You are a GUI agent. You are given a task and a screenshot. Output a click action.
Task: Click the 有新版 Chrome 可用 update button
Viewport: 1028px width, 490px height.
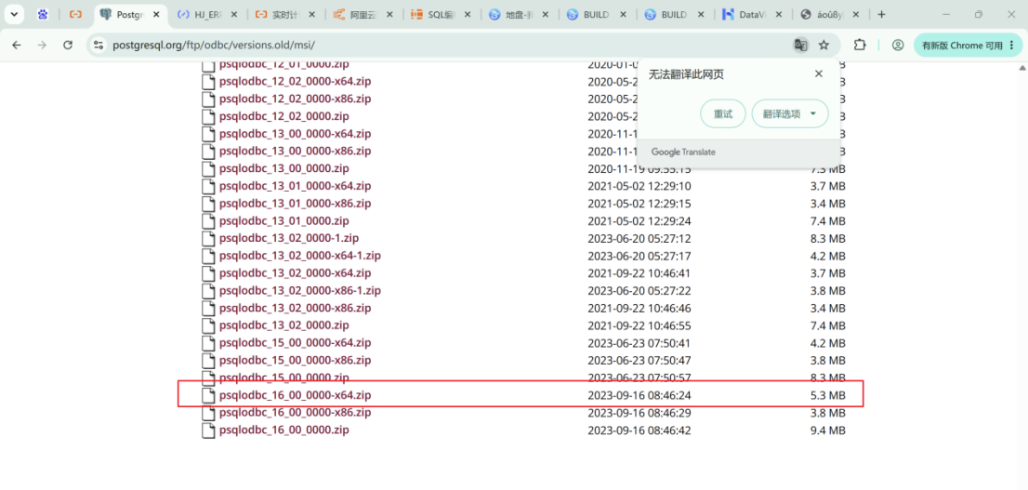[969, 46]
